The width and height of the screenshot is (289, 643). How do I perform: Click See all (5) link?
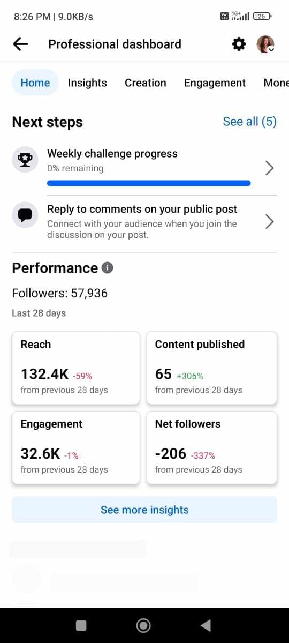(x=250, y=122)
